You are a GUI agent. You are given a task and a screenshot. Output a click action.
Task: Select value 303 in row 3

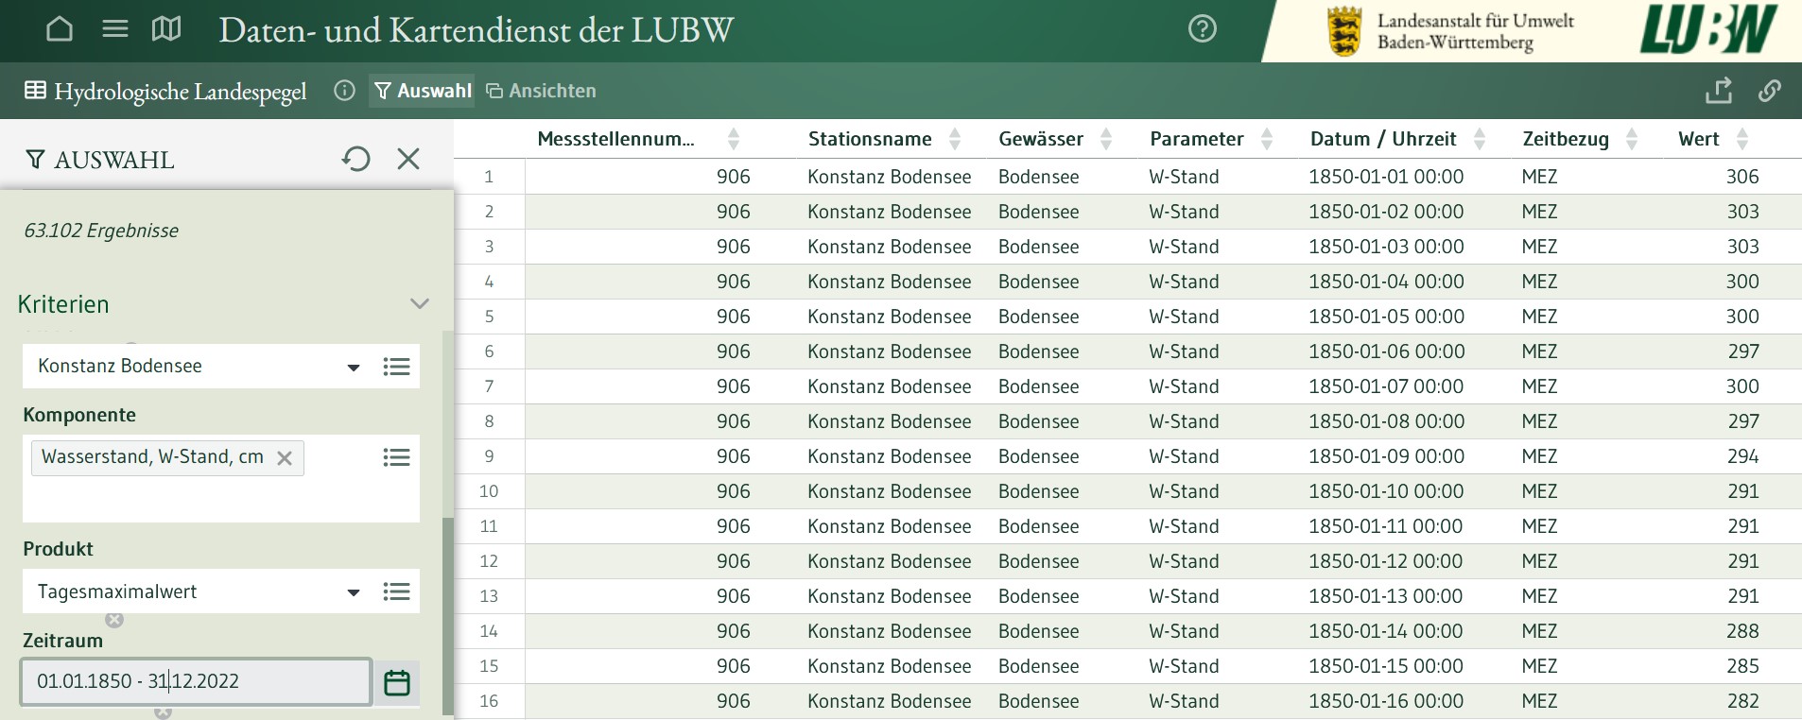pos(1742,247)
